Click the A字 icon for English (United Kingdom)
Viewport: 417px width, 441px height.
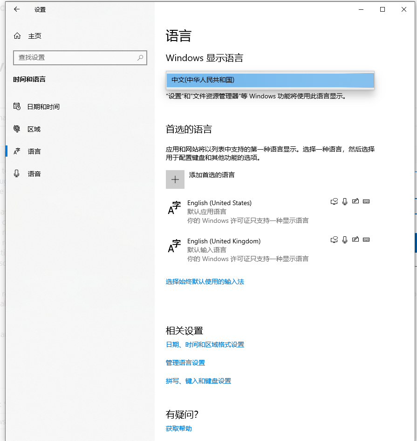[174, 246]
